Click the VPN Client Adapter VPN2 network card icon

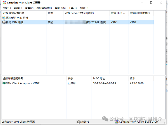(4, 83)
